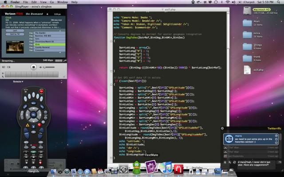Select 'County General' in the On Demand list
Viewport: 284px width, 177px height.
[x=49, y=47]
